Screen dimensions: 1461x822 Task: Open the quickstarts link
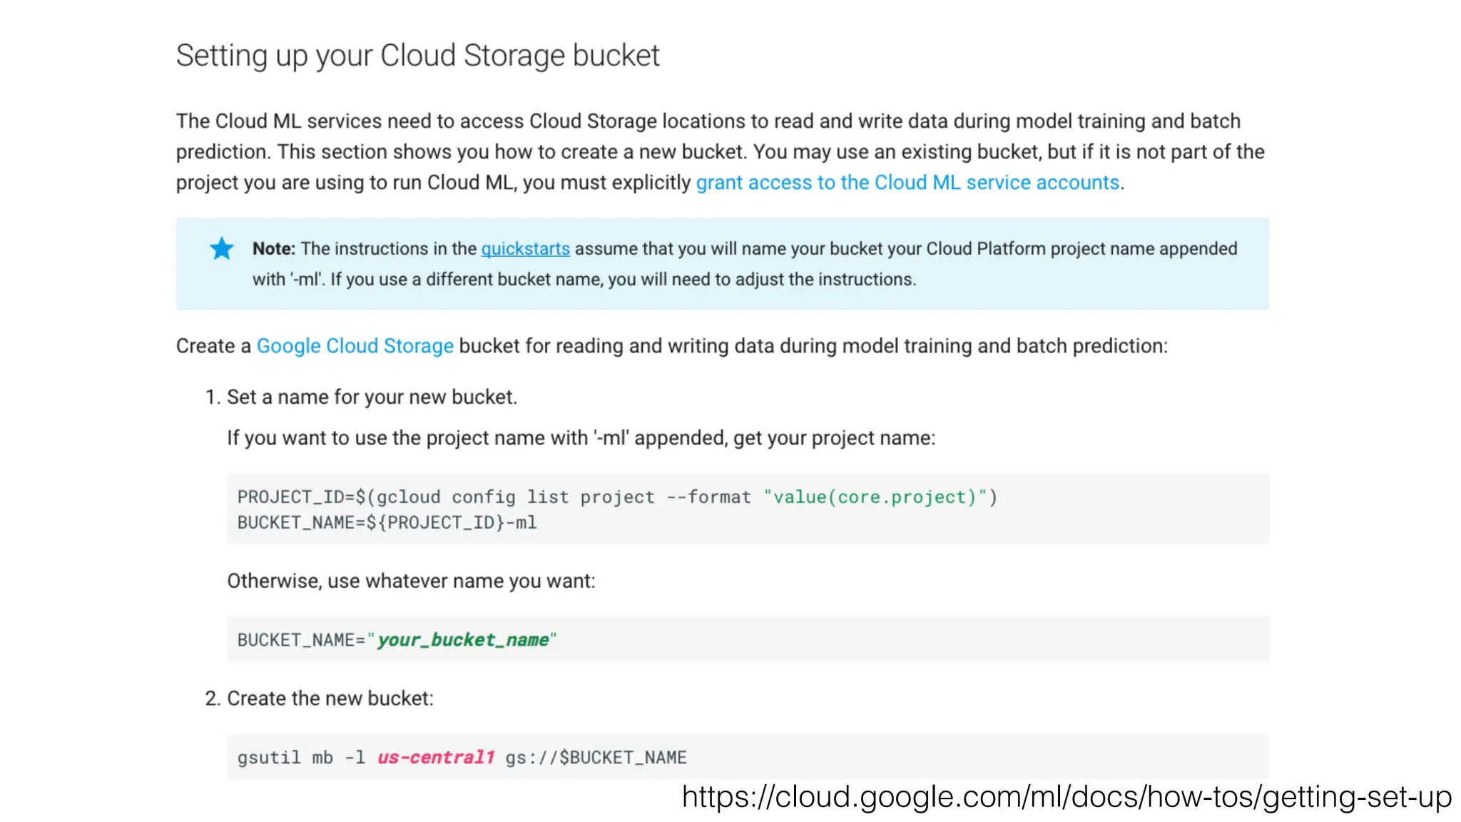click(x=525, y=248)
